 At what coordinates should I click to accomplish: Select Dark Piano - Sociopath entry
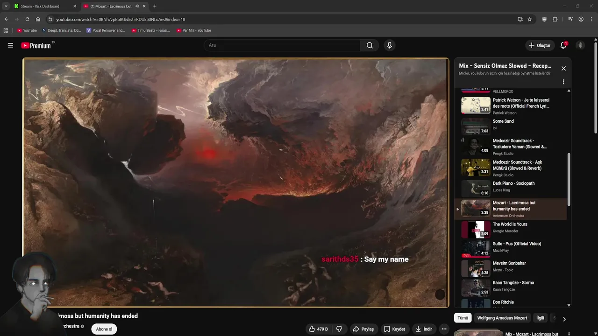click(511, 188)
